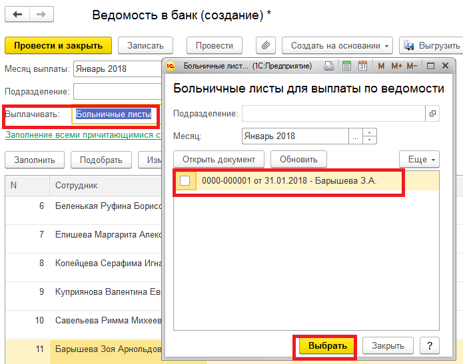463x364 pixels.
Task: Click the Месяц field in the dialog
Action: [x=295, y=136]
